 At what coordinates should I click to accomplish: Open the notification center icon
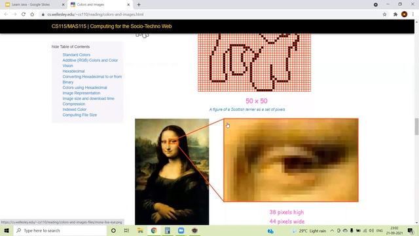410,230
